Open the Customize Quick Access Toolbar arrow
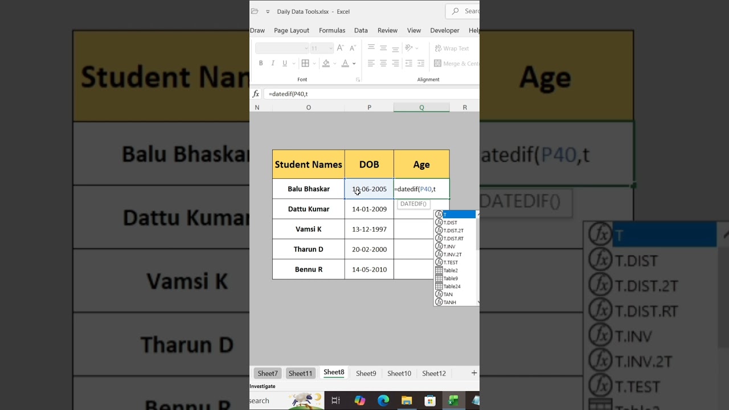The image size is (729, 410). point(268,11)
